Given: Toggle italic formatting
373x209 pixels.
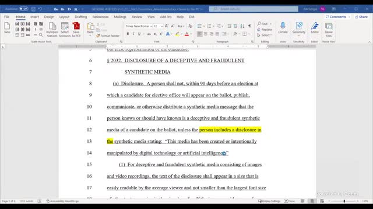Looking at the screenshot, I should (133, 34).
